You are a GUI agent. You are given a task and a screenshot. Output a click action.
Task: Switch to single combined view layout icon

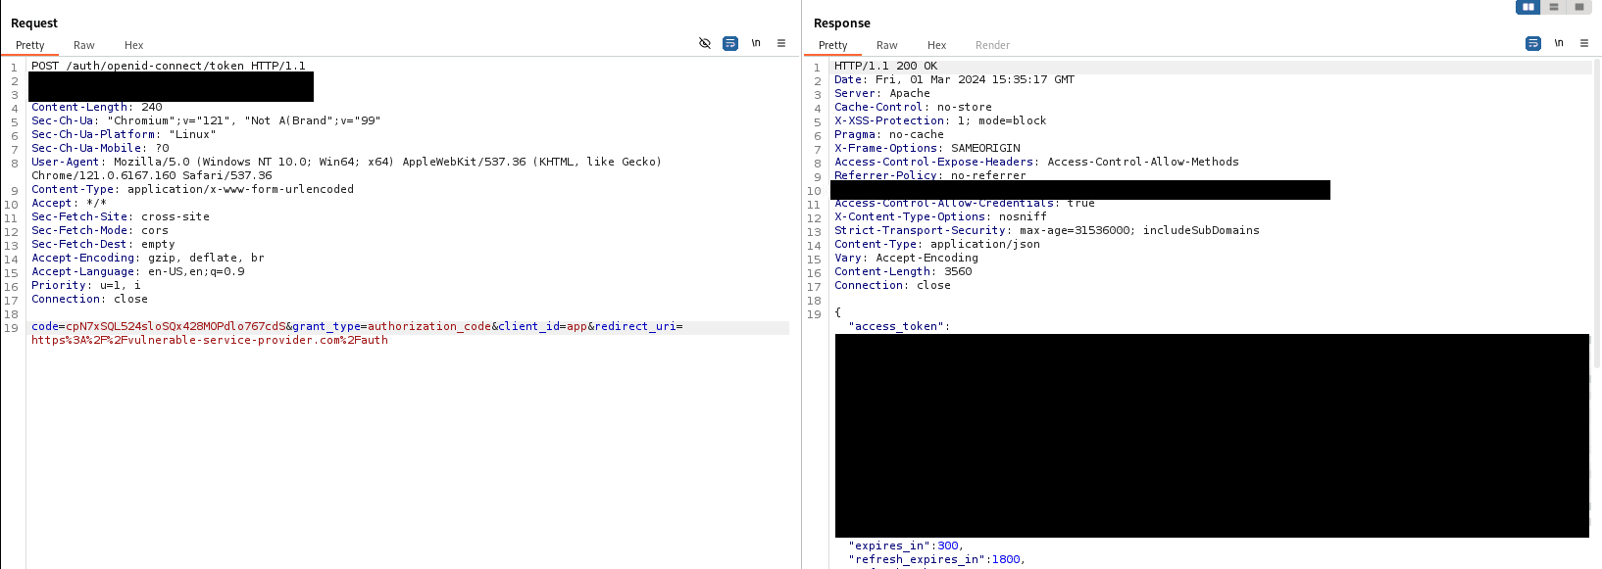point(1579,7)
